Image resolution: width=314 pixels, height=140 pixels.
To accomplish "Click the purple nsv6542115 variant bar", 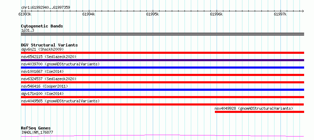I will click(x=162, y=60).
